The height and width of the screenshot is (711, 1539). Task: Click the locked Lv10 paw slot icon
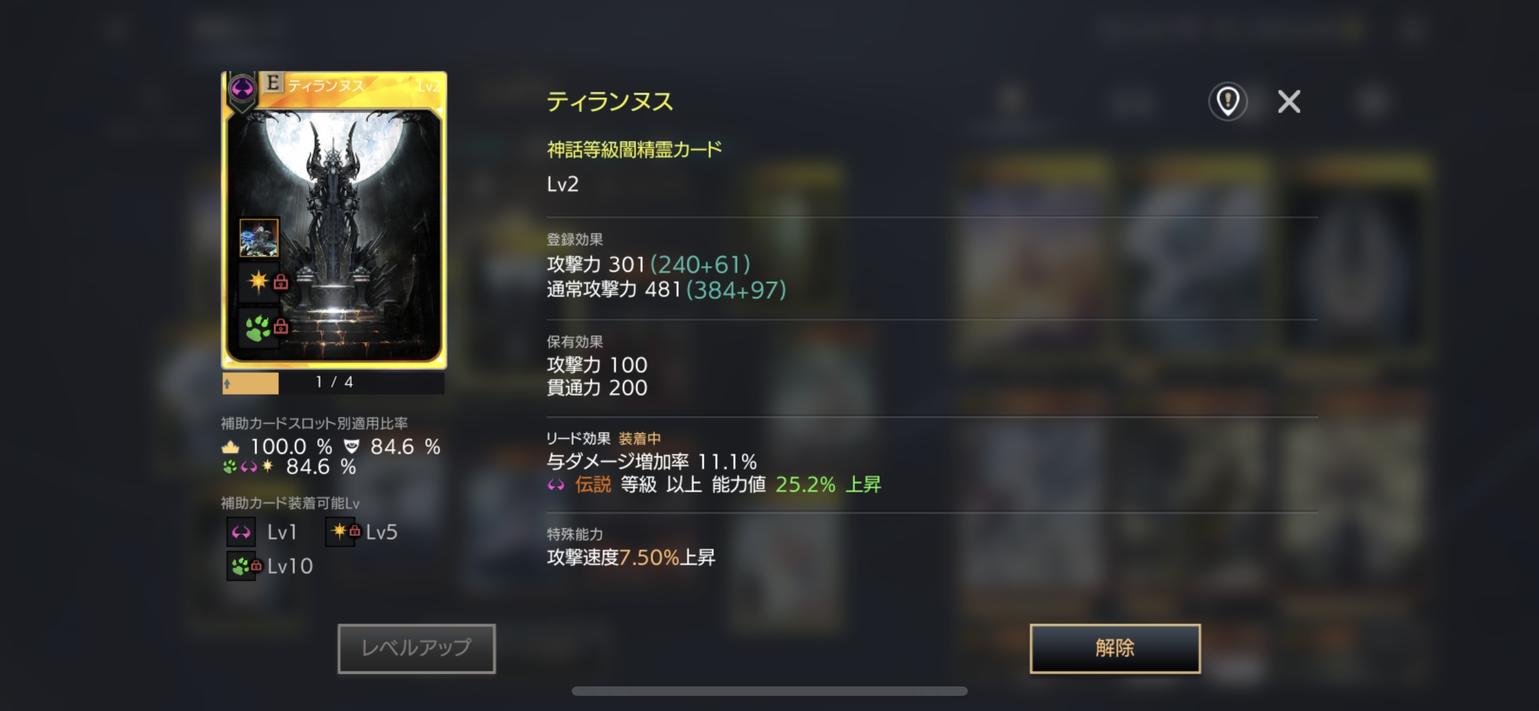click(244, 566)
